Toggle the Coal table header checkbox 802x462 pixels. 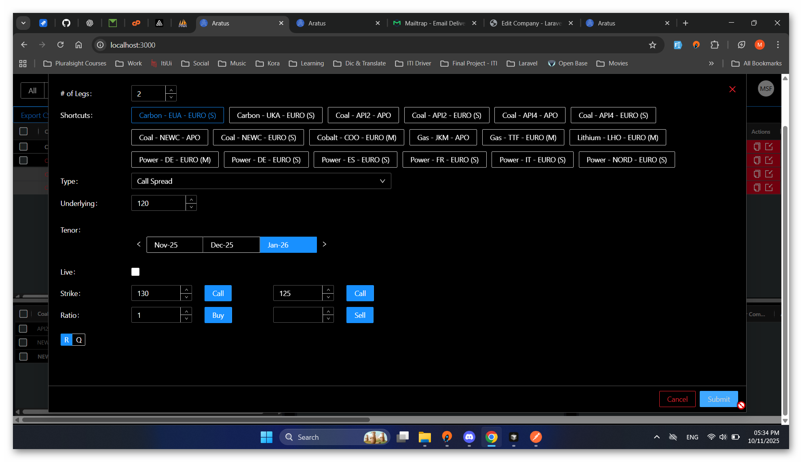point(23,314)
